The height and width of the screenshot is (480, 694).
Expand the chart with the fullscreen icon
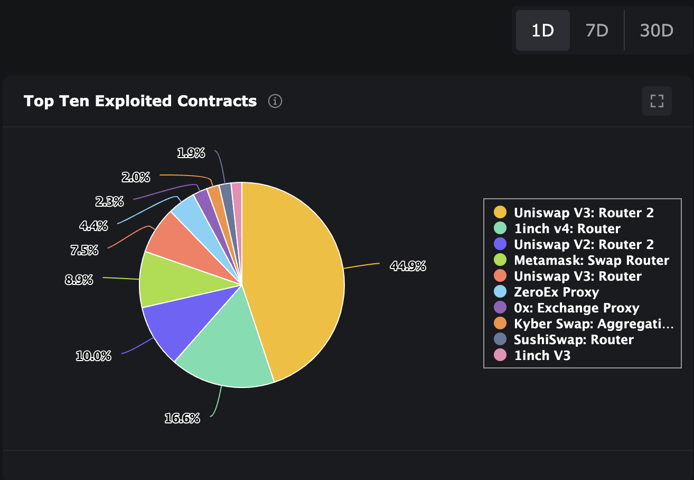(x=657, y=101)
